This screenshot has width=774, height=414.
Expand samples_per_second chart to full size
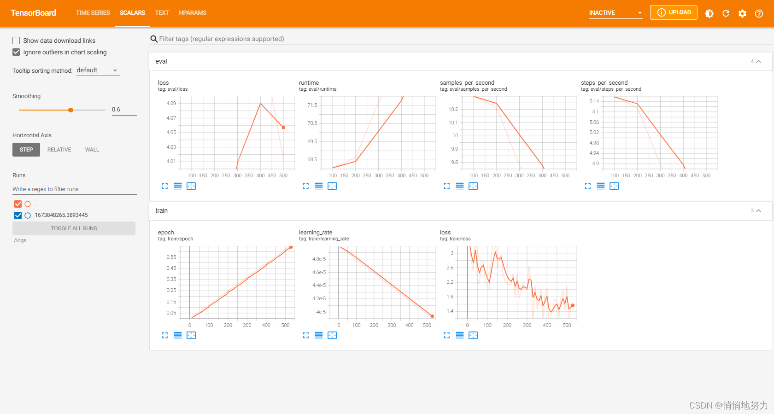pos(447,186)
